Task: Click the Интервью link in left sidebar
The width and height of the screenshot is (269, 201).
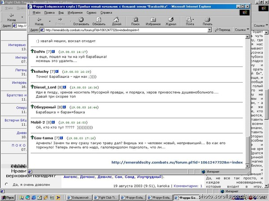Action: tap(17, 45)
